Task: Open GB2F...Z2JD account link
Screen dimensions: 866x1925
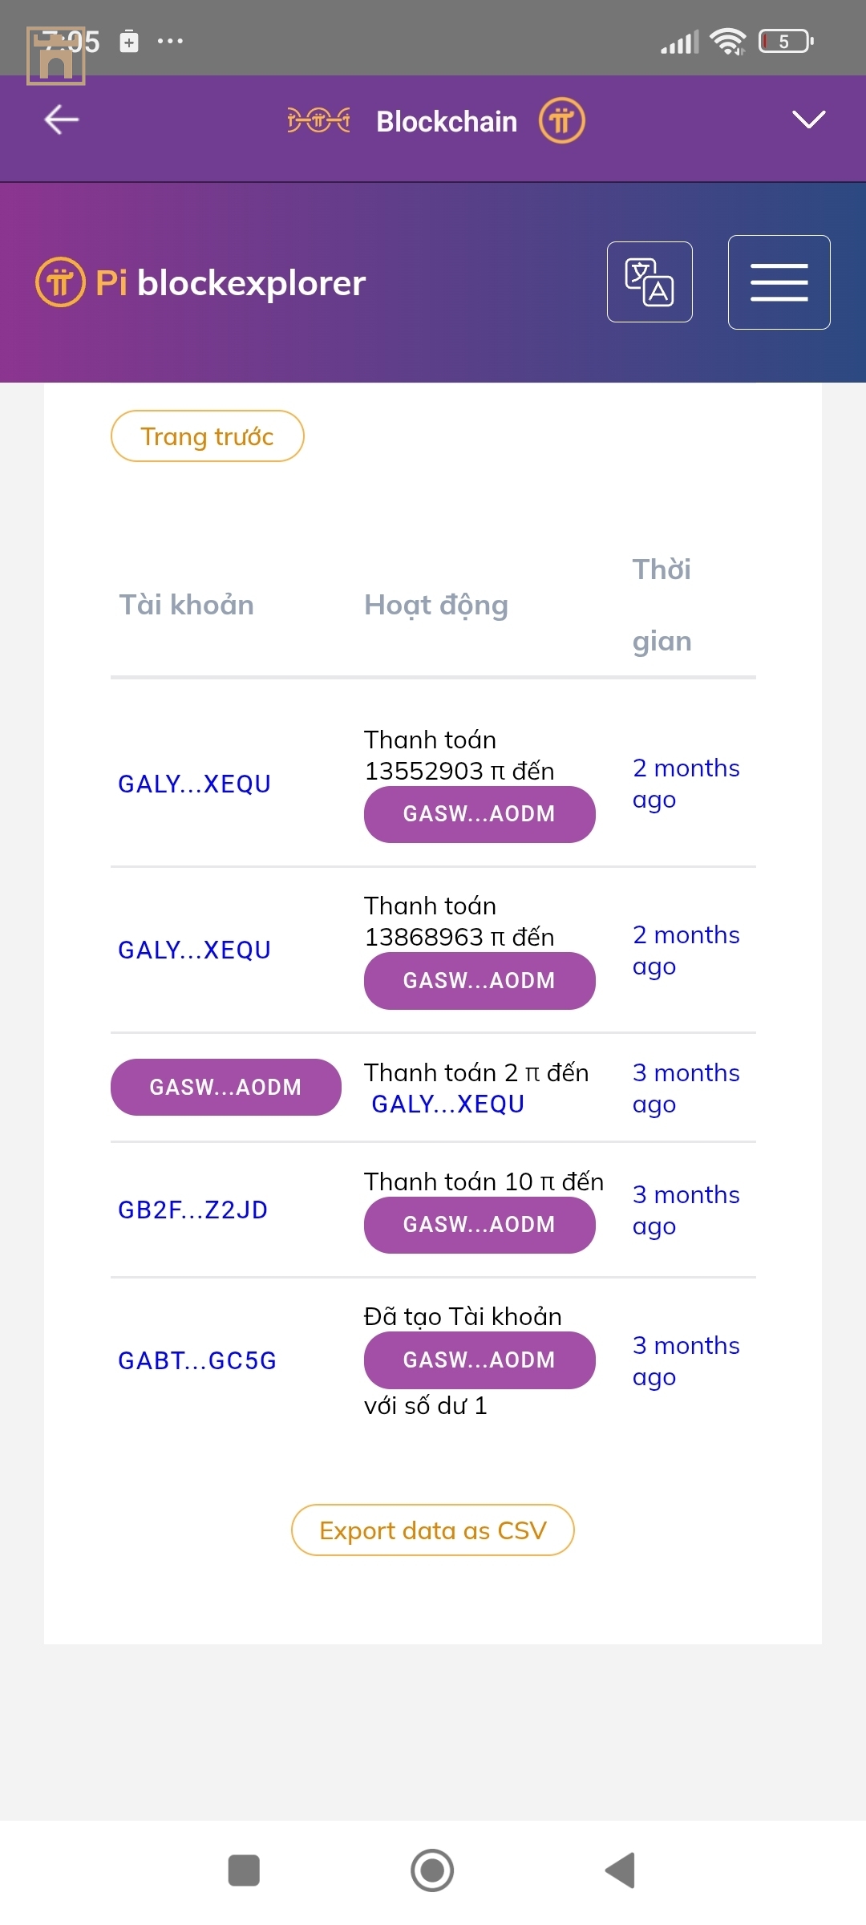Action: 192,1210
